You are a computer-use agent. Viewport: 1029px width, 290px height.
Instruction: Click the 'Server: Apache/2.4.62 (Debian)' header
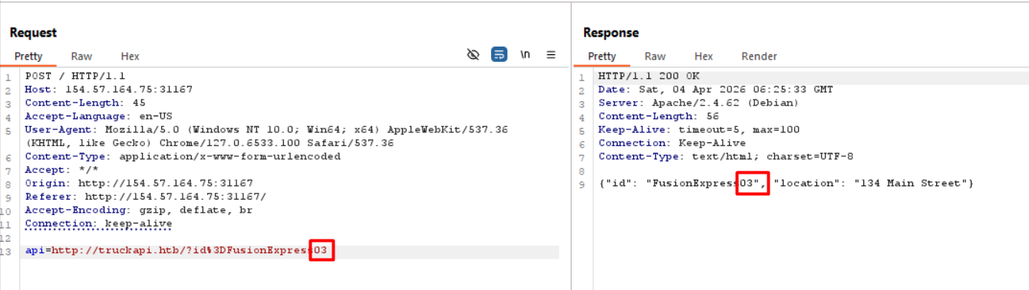[x=698, y=103]
